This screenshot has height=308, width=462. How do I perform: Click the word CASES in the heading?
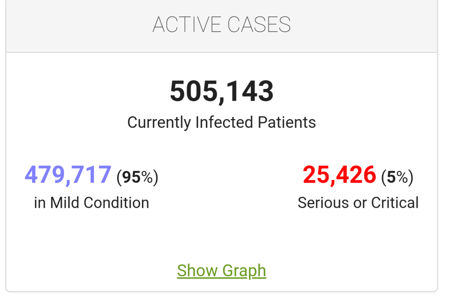[259, 24]
